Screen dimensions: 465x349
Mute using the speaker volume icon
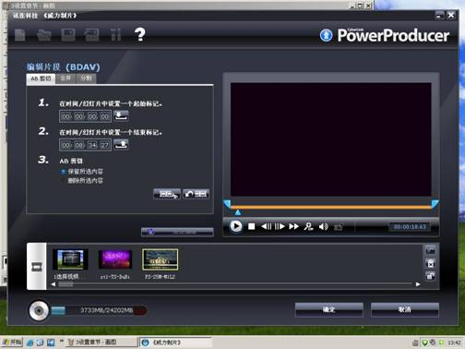pos(323,227)
